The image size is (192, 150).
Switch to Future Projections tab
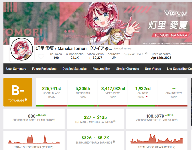coord(44,69)
